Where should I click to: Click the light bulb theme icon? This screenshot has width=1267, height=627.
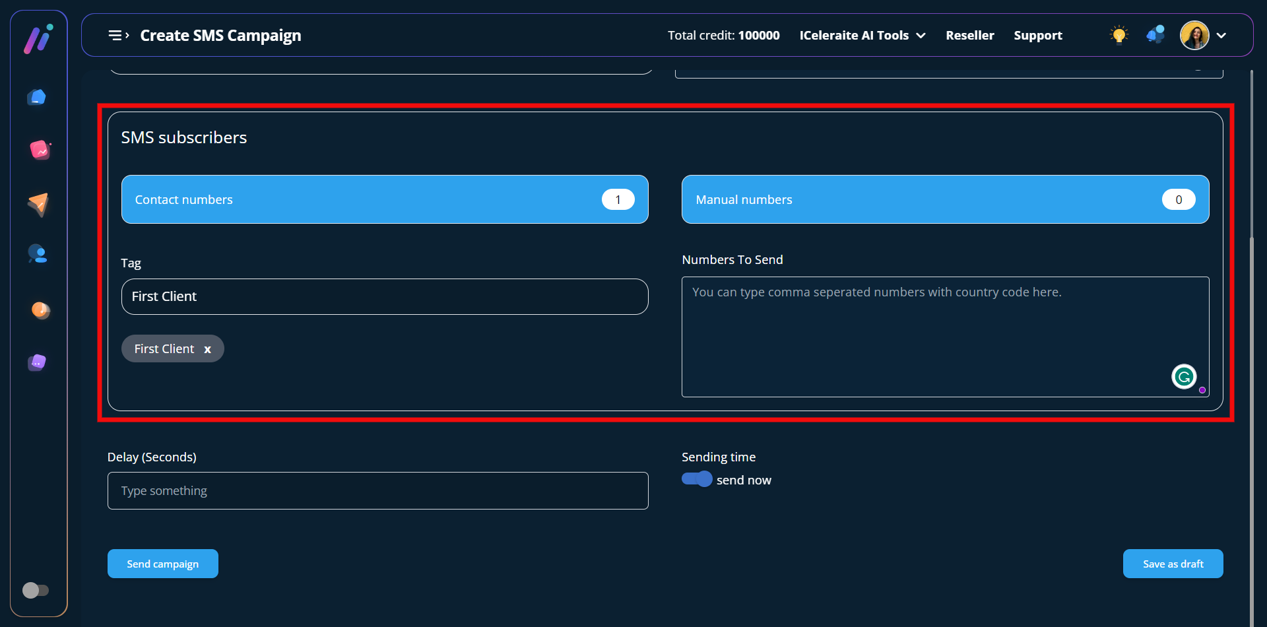tap(1119, 35)
